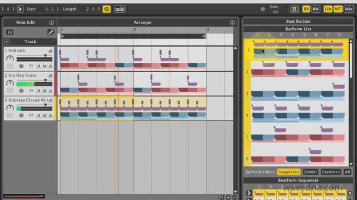Image resolution: width=357 pixels, height=200 pixels.
Task: Click the swap icon on Hip Hop Snare track
Action: (x=51, y=76)
